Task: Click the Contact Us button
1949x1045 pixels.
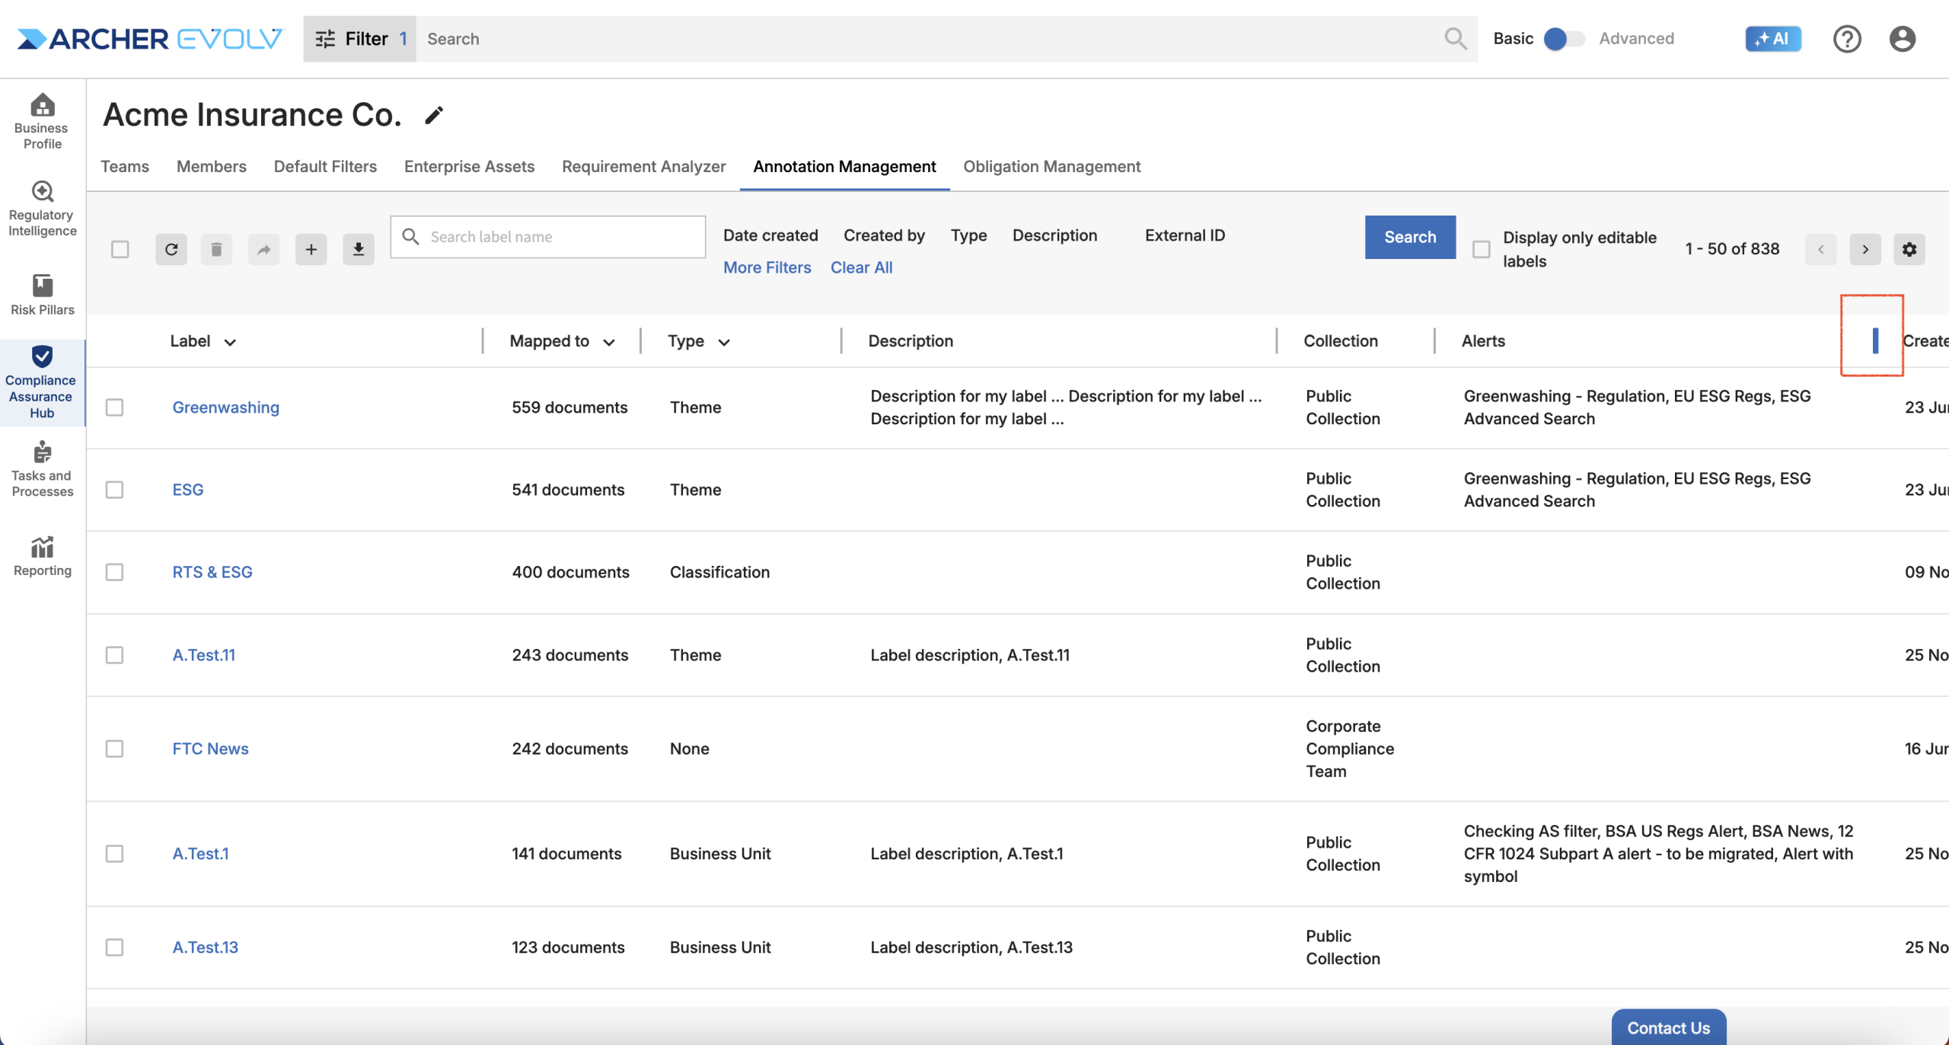Action: click(x=1668, y=1027)
